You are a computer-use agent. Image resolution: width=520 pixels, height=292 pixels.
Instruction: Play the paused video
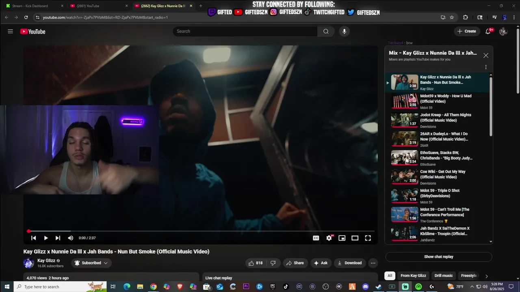(46, 238)
